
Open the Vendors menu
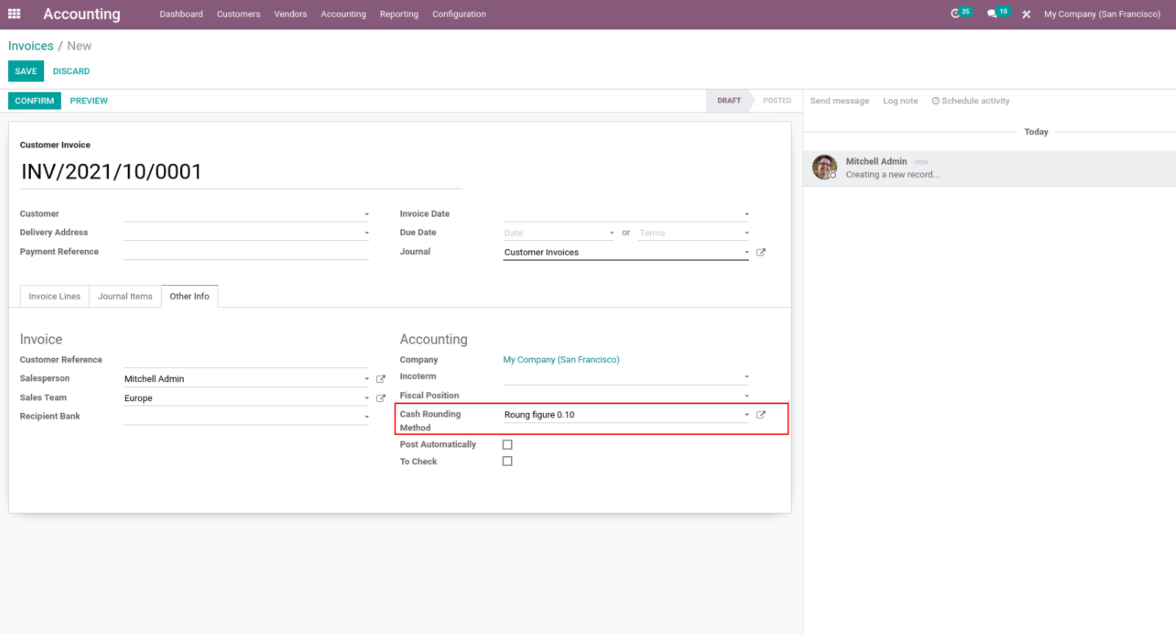click(x=290, y=14)
